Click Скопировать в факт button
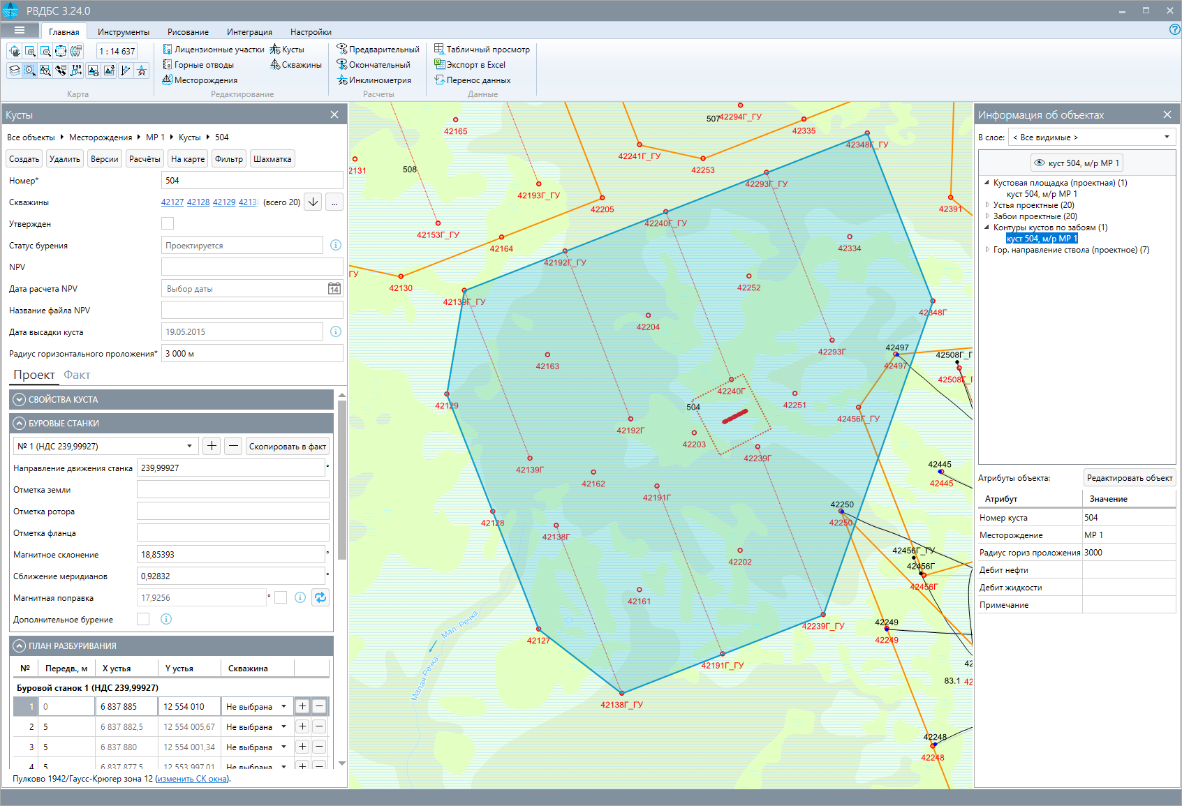This screenshot has height=806, width=1182. pos(288,447)
